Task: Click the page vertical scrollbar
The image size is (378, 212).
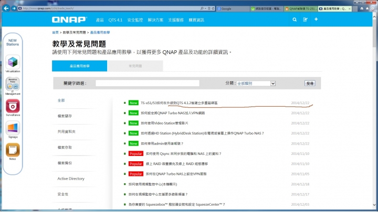Action: pyautogui.click(x=374, y=33)
